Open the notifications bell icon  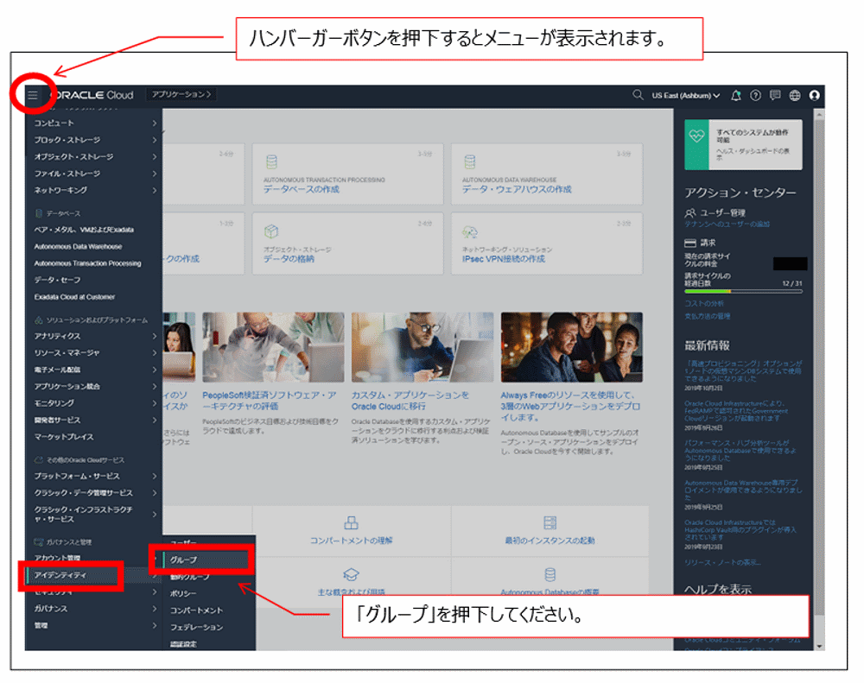coord(735,96)
